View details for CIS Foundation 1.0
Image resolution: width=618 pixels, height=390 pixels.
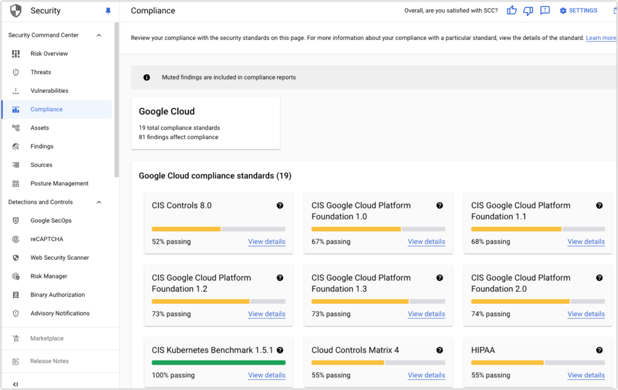[x=427, y=242]
